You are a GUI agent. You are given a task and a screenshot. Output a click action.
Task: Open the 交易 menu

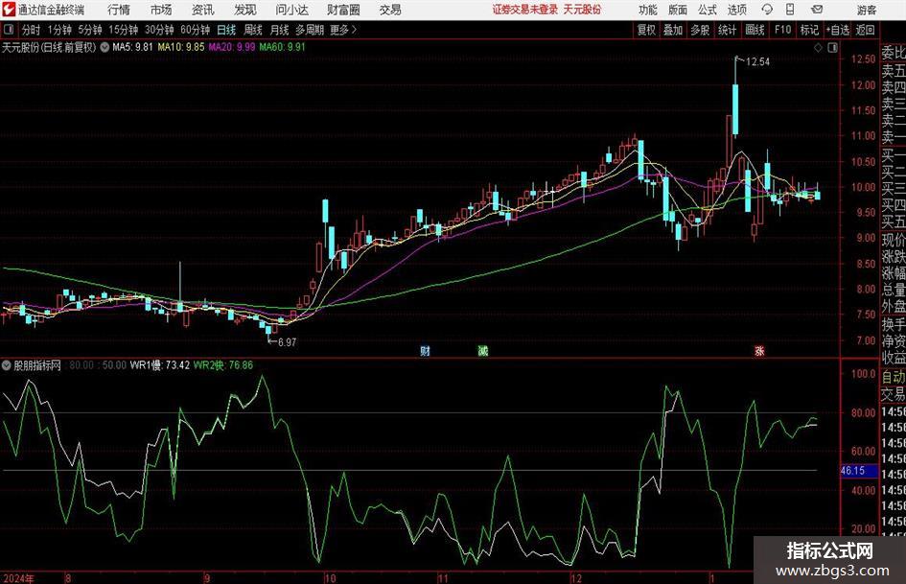(x=390, y=10)
